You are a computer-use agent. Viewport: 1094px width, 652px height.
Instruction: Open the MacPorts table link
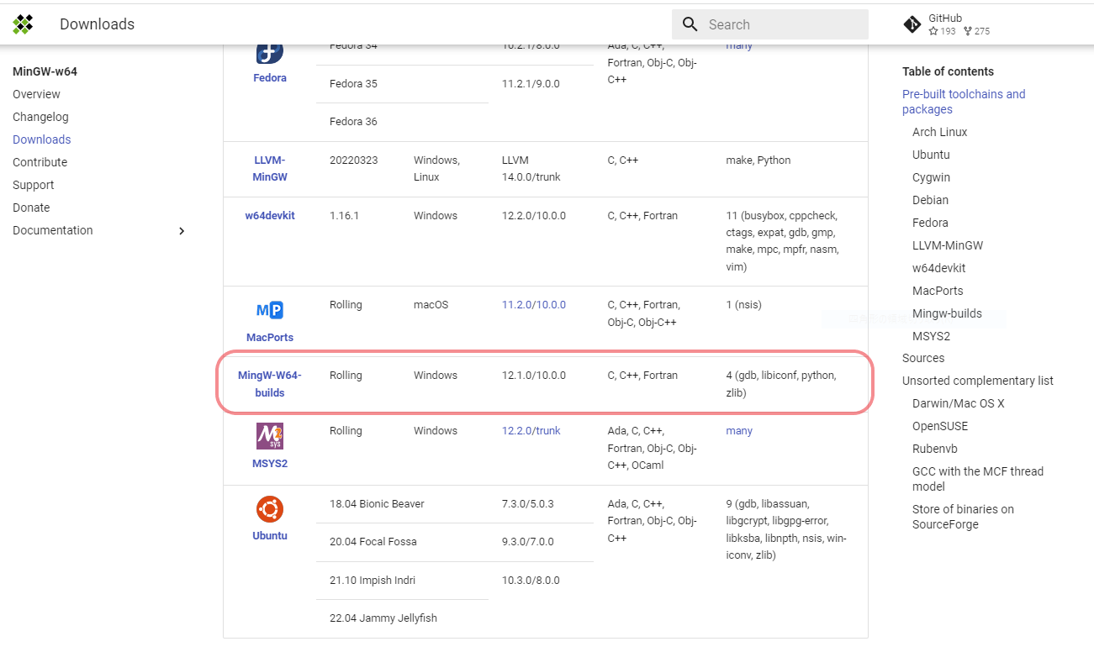[x=270, y=337]
